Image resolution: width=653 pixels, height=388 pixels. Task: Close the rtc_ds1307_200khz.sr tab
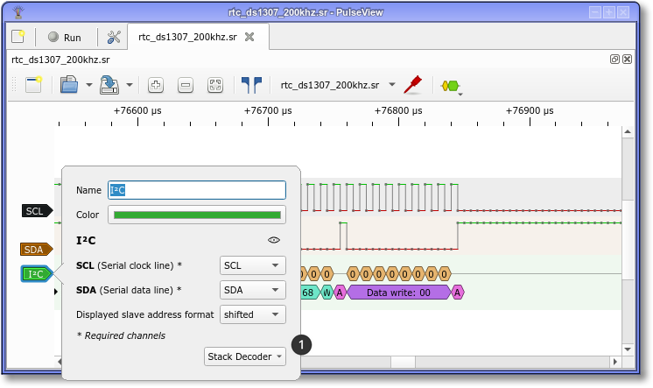click(249, 37)
